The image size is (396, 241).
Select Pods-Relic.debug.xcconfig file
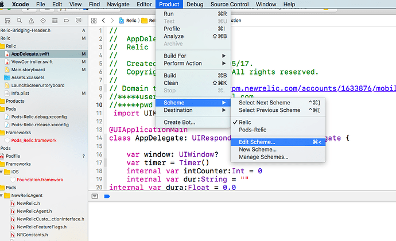click(x=39, y=117)
